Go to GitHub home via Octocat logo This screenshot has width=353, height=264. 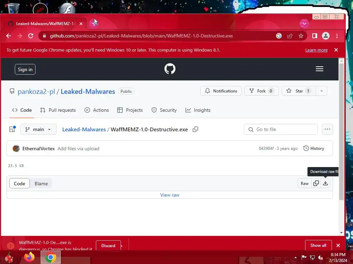click(170, 69)
